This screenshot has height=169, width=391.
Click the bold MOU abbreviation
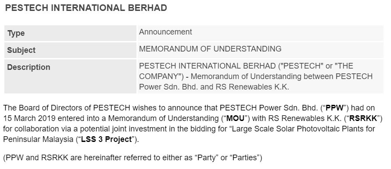pos(235,118)
